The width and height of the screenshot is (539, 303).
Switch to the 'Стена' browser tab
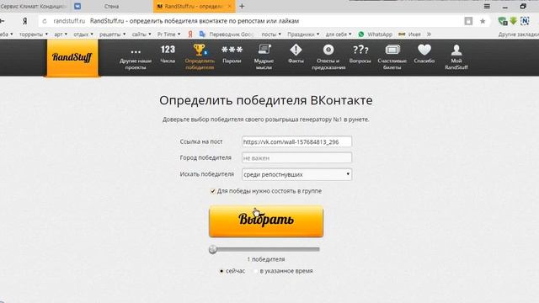[x=111, y=6]
